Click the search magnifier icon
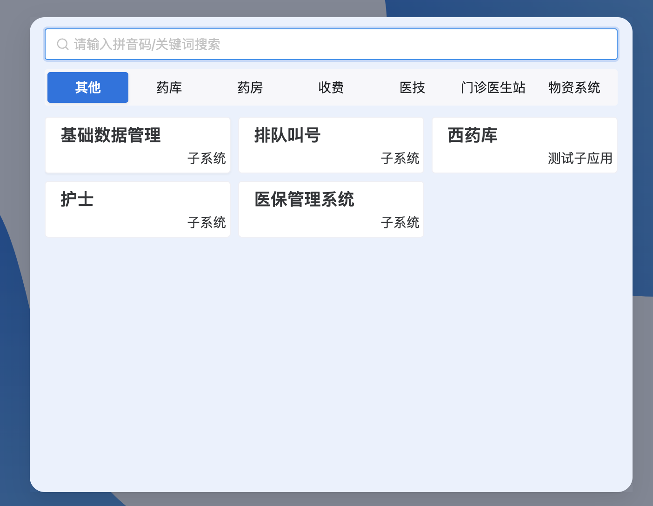Viewport: 653px width, 506px height. pos(63,44)
